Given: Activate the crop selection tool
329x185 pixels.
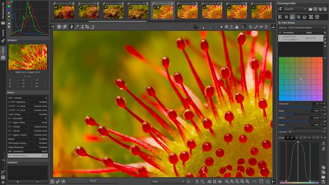Looking at the screenshot, I should point(87,27).
